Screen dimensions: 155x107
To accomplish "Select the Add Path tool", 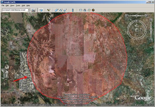I will [x=61, y=10].
